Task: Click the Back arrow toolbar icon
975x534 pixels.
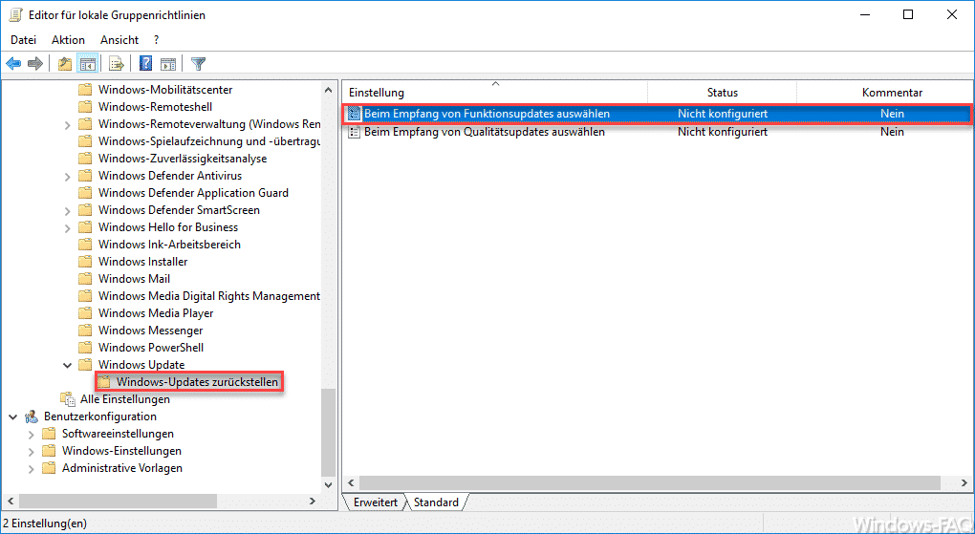Action: [x=13, y=63]
